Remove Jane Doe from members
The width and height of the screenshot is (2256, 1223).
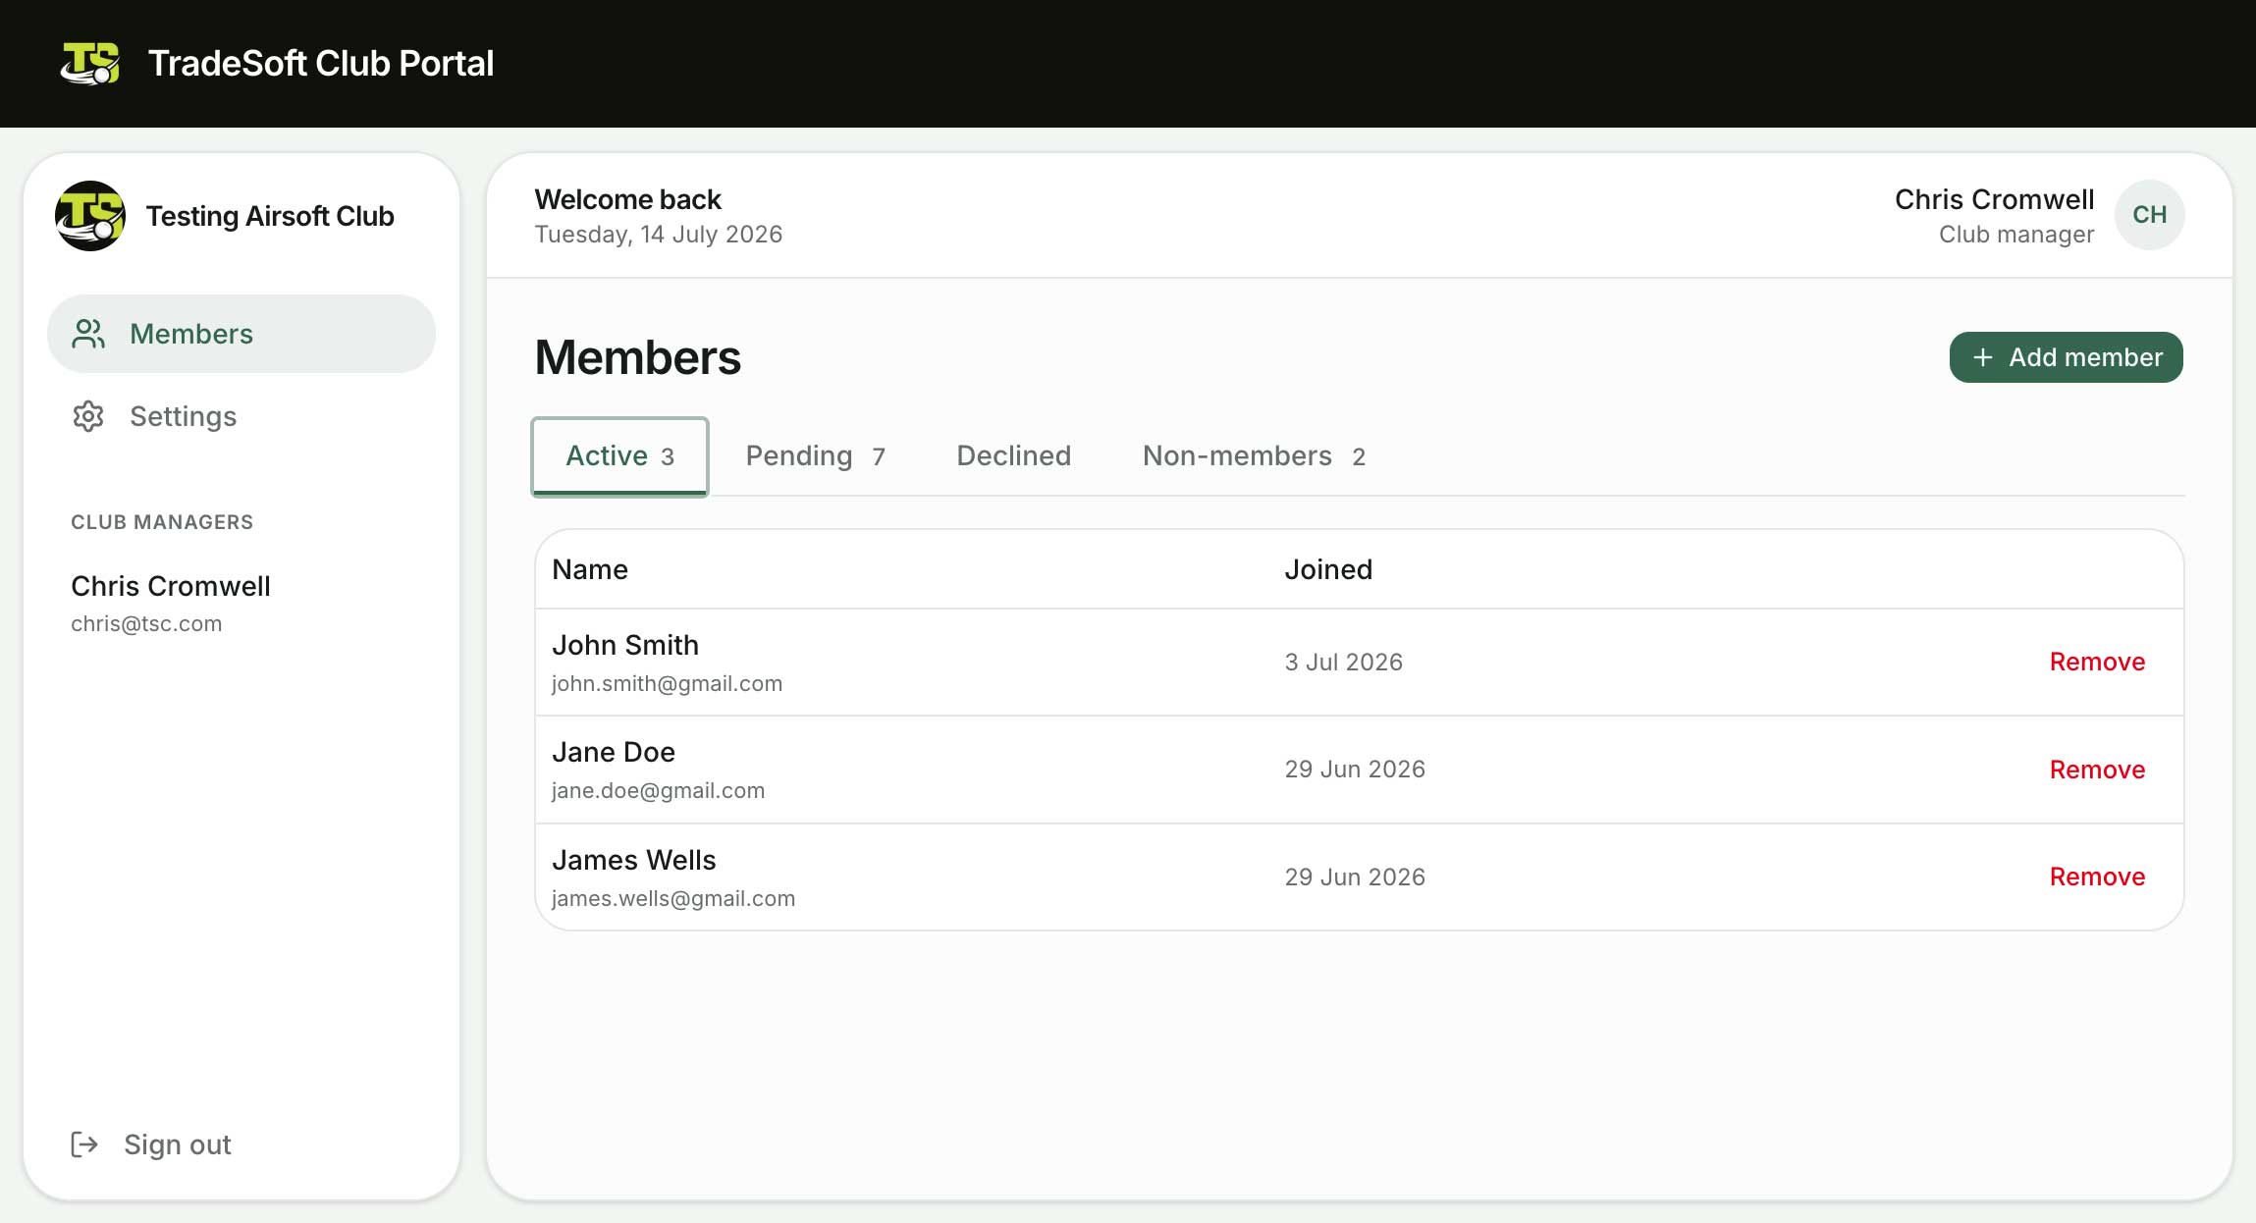pos(2097,771)
